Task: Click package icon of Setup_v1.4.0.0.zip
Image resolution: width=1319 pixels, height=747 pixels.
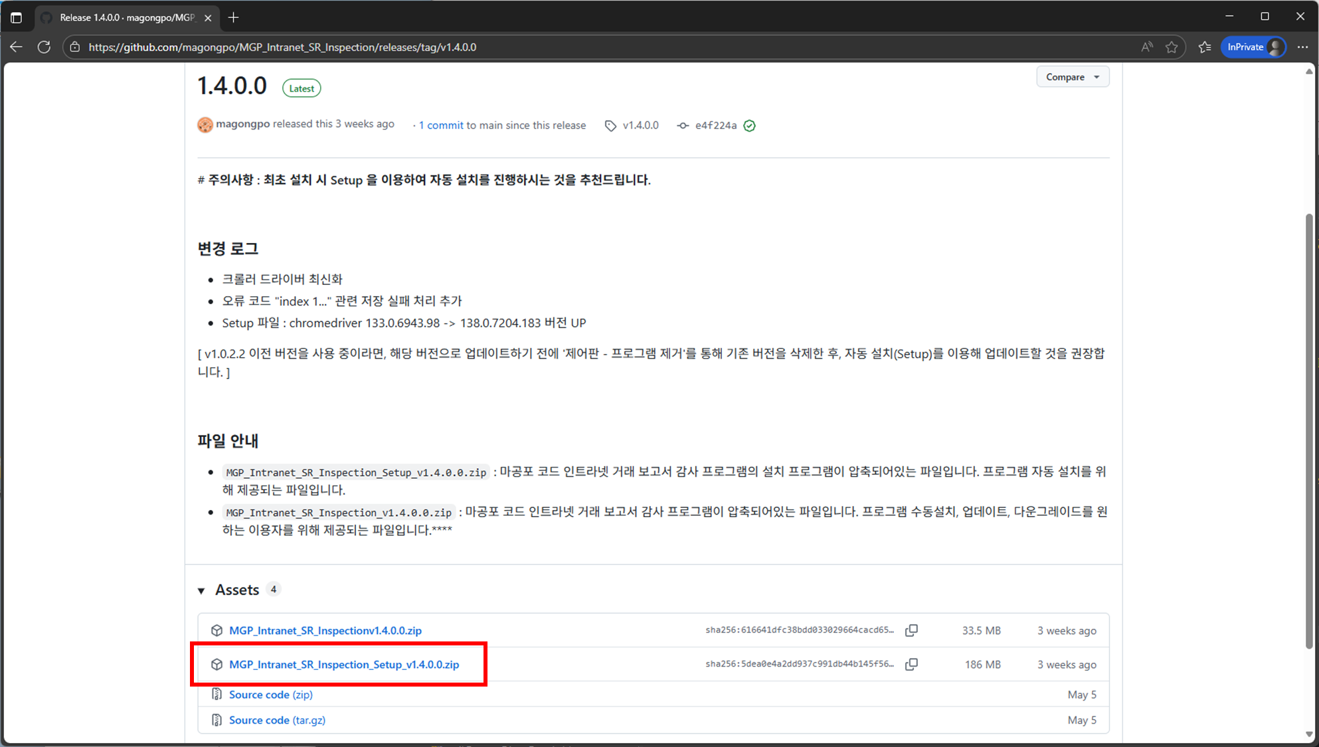Action: (217, 664)
